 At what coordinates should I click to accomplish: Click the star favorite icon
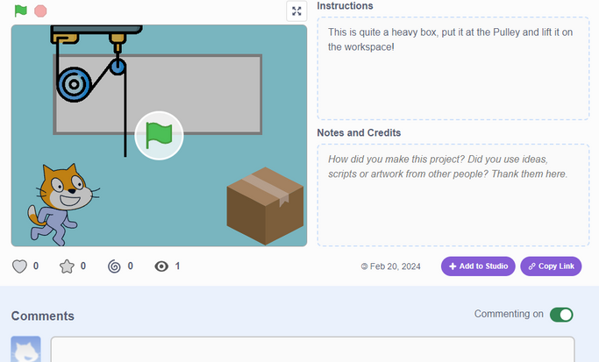67,266
